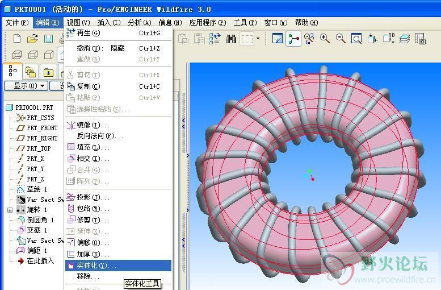Click the Open folder icon
Image resolution: width=441 pixels, height=290 pixels.
[32, 39]
